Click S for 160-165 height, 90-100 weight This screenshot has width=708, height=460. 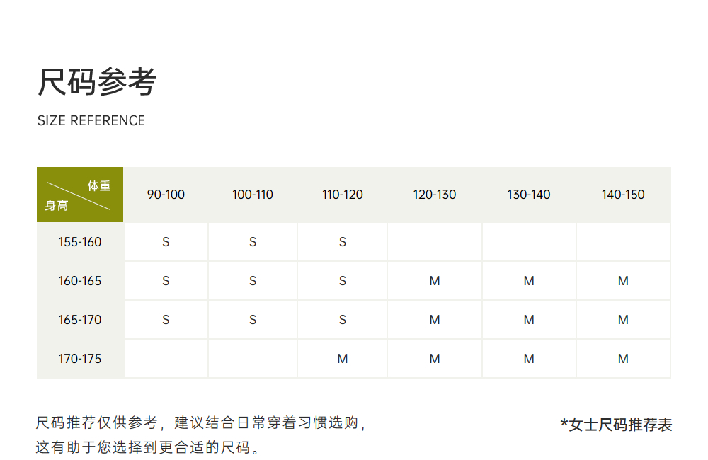(166, 281)
